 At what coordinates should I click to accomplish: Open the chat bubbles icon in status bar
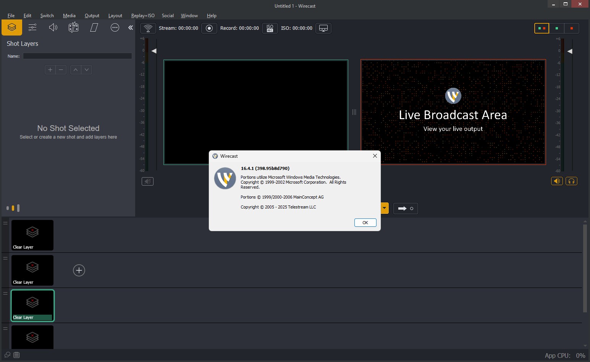pos(7,355)
